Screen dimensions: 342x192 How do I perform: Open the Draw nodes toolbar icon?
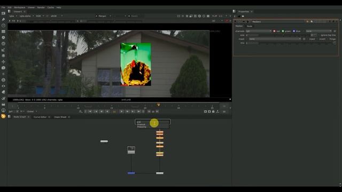point(3,19)
